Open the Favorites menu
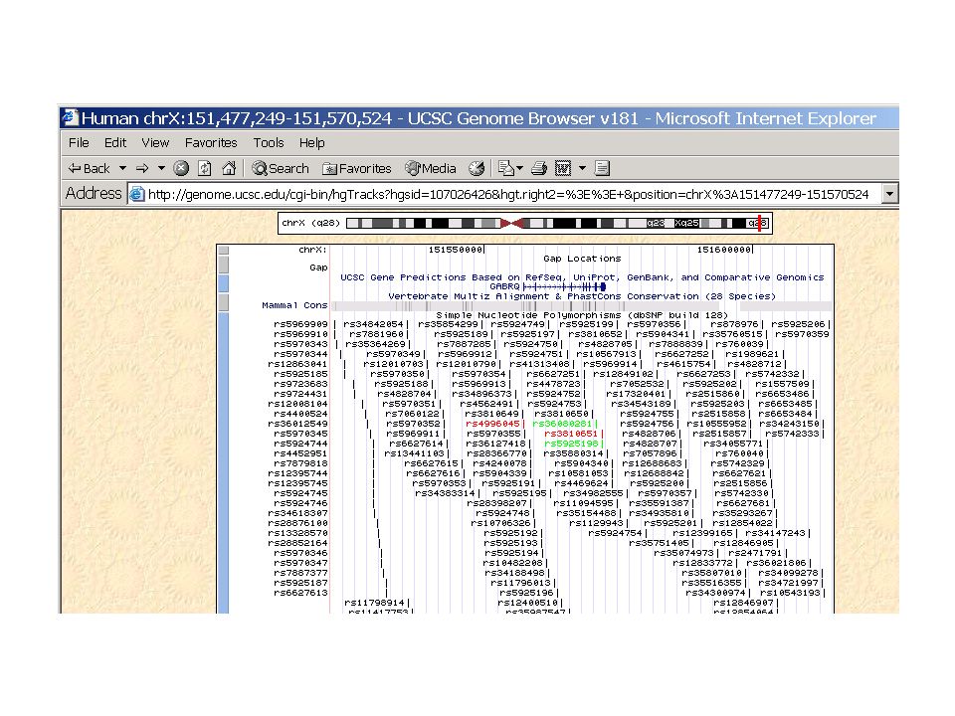The width and height of the screenshot is (955, 716). (211, 142)
